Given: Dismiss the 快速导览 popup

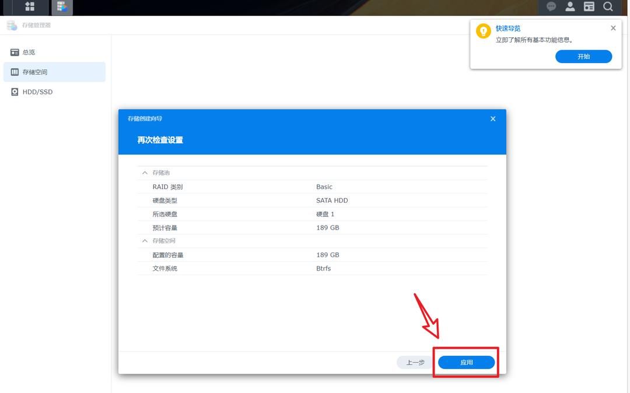Looking at the screenshot, I should (613, 28).
